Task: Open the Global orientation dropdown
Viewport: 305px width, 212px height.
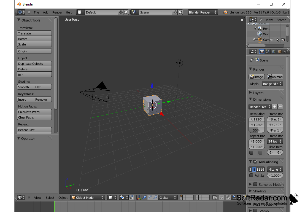Action: (x=168, y=197)
